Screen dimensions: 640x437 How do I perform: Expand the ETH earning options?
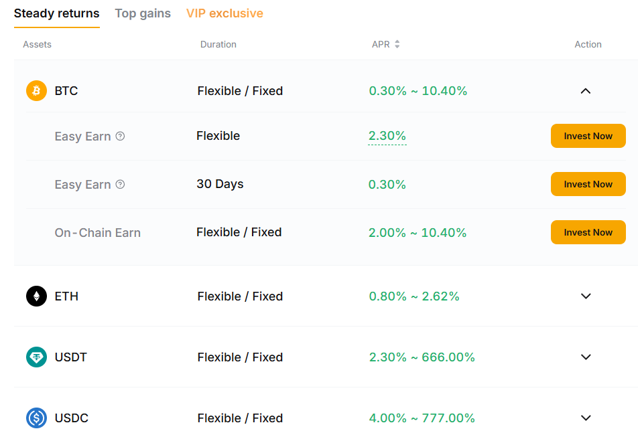click(586, 296)
